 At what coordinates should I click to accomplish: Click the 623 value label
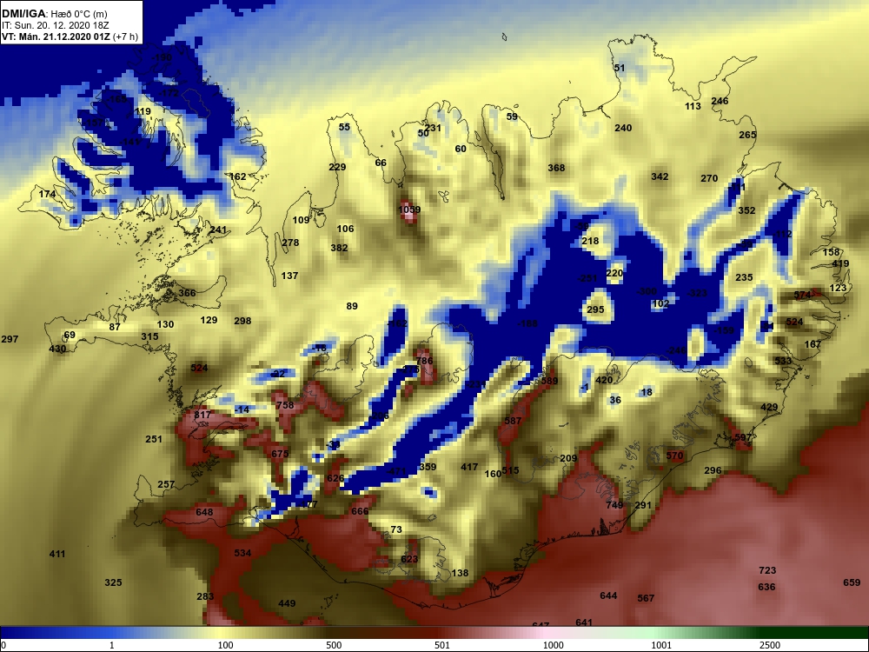tap(409, 559)
